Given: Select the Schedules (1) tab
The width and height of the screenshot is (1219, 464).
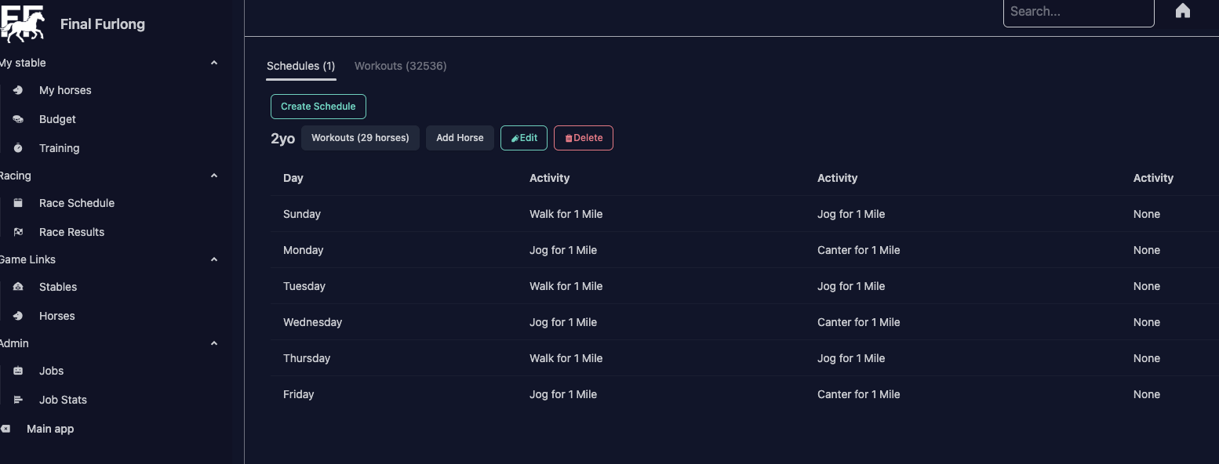Looking at the screenshot, I should tap(300, 66).
